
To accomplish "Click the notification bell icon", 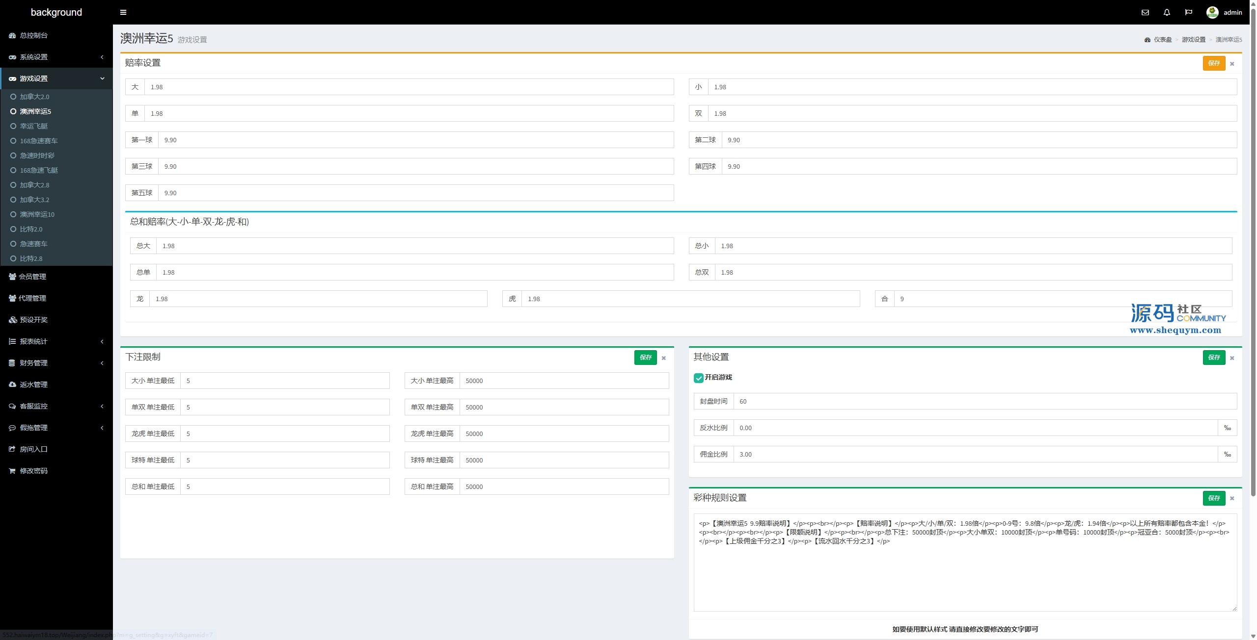I will [x=1167, y=12].
